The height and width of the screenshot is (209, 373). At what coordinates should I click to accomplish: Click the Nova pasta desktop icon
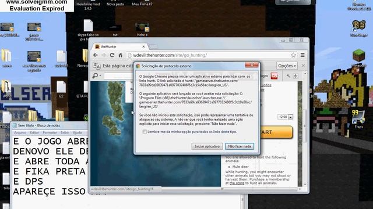(115, 3)
